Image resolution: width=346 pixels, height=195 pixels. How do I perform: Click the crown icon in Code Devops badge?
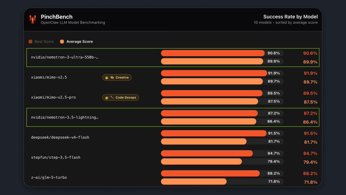coord(106,98)
